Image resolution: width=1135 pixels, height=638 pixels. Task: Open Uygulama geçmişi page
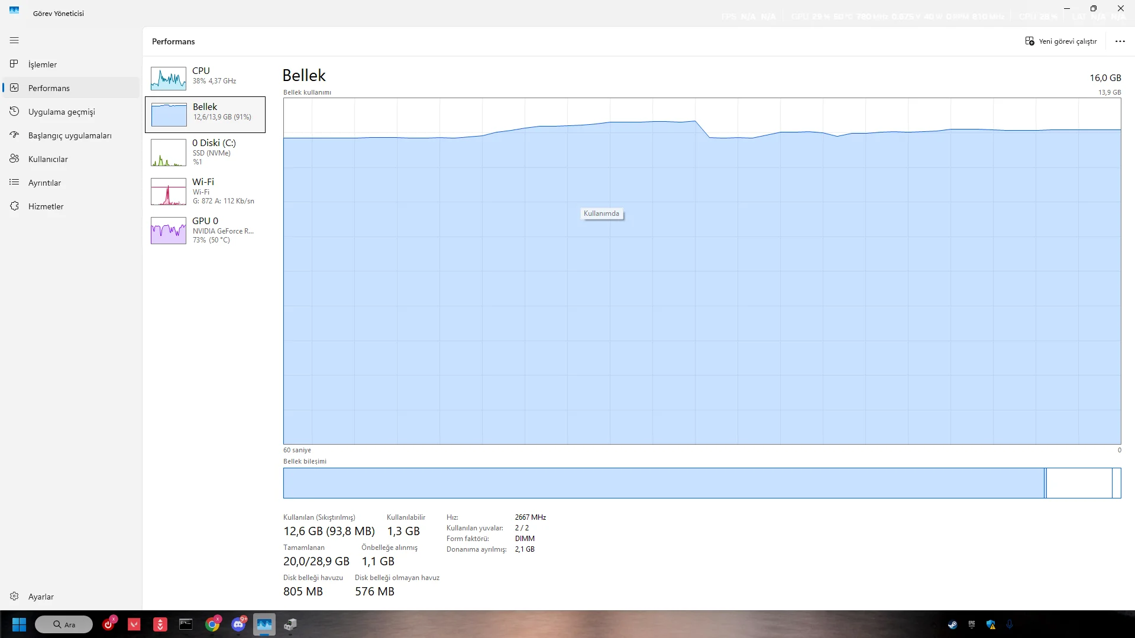pos(71,111)
